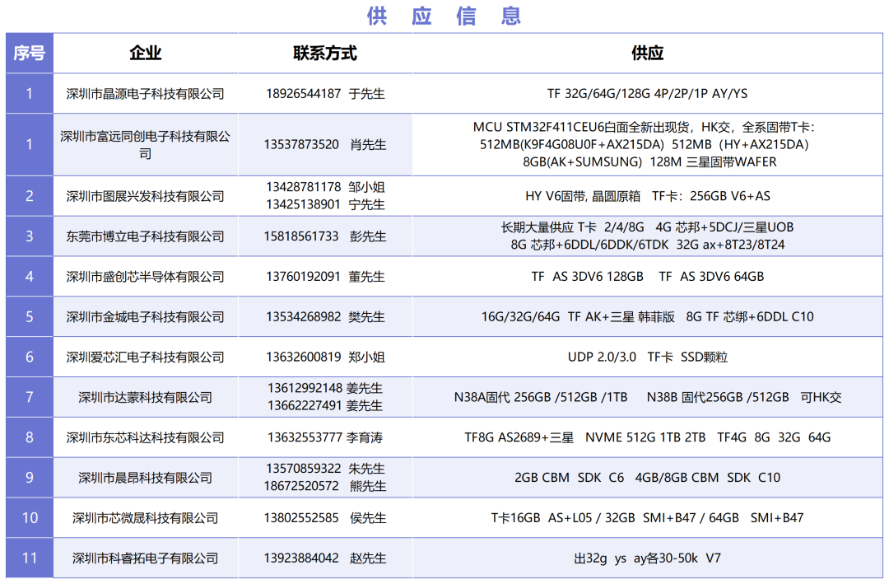Click phone 13570859322 朱先生
The height and width of the screenshot is (584, 889).
325,470
